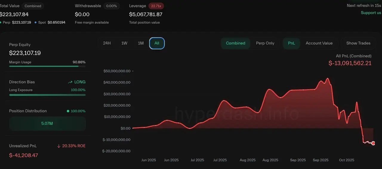Click the Total position value caption
Screen dimensions: 382x169
coord(144,22)
